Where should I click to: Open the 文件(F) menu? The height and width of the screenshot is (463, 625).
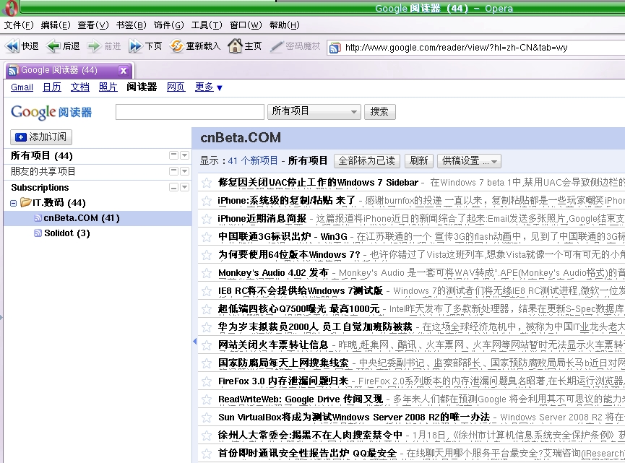(x=18, y=25)
